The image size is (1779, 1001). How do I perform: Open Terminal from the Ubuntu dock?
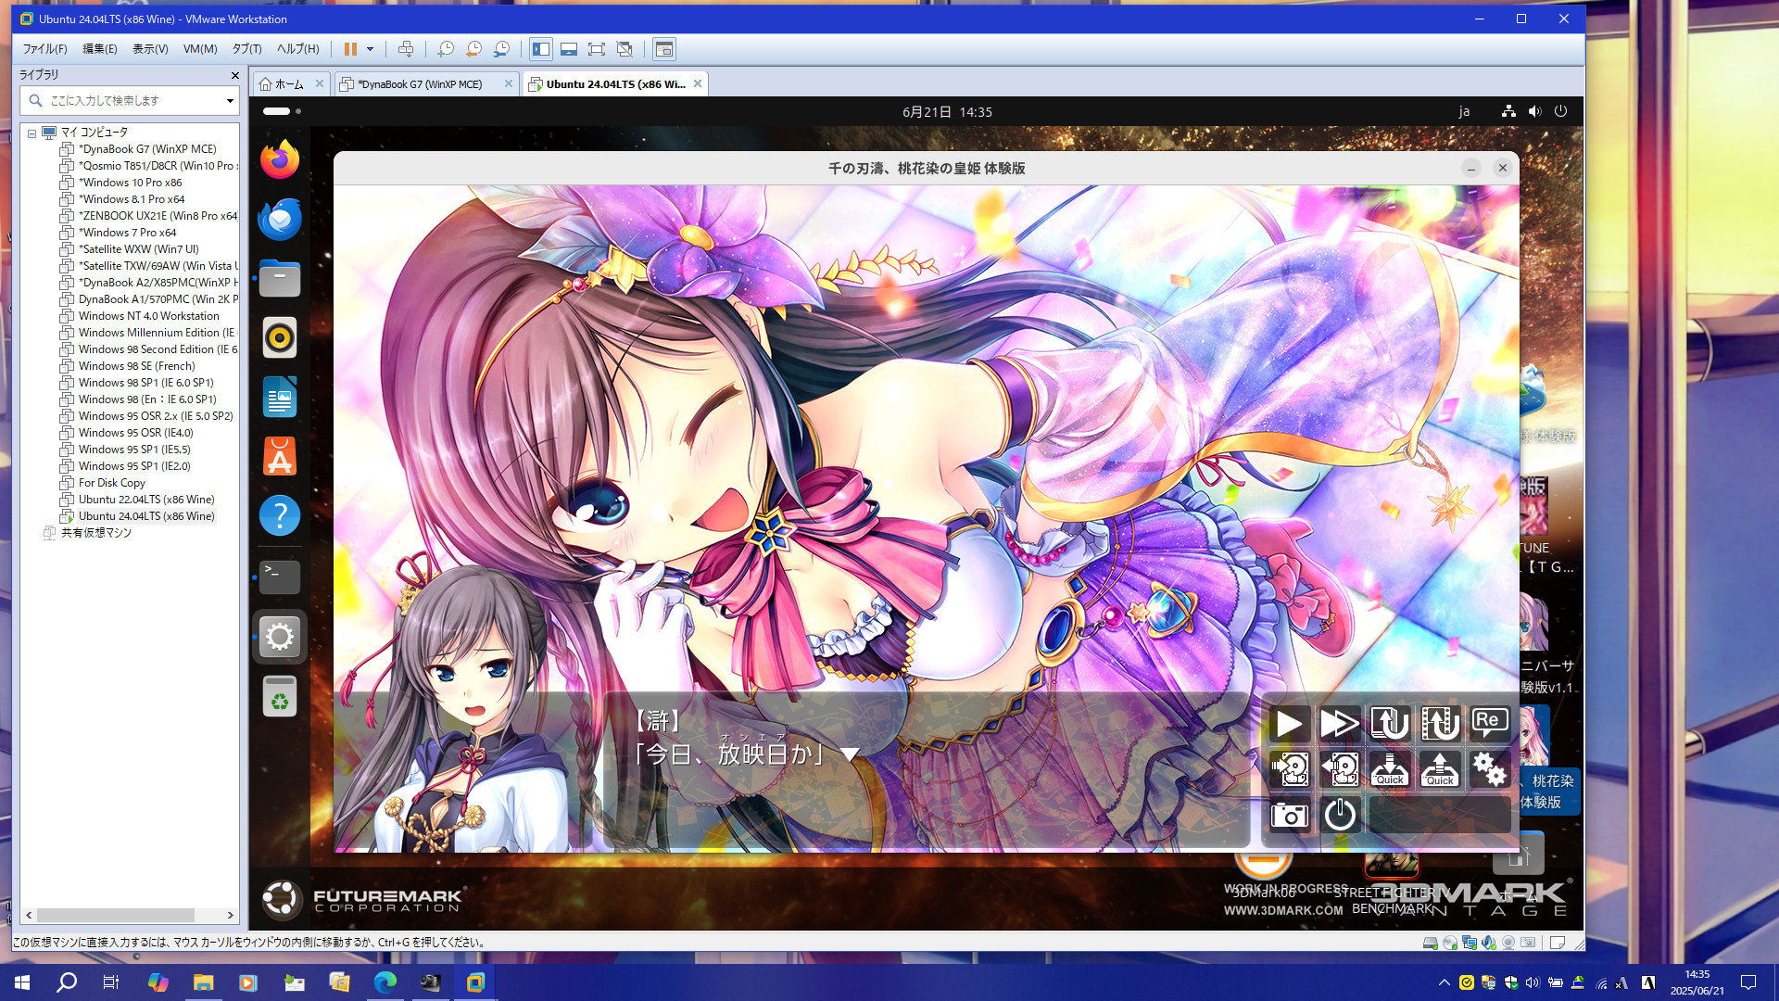click(x=280, y=577)
